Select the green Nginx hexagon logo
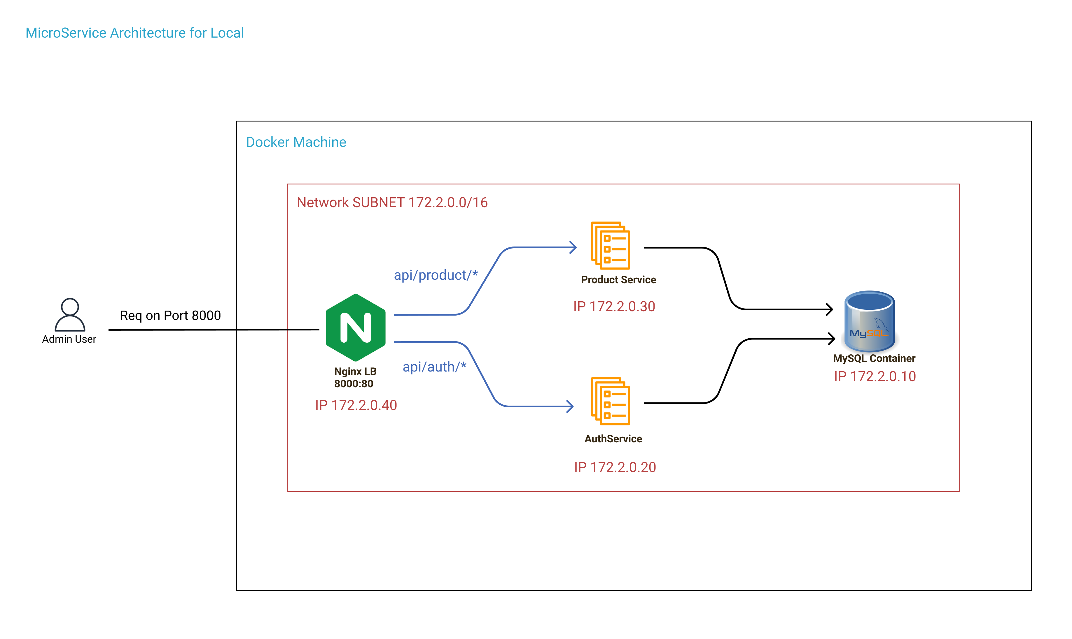Image resolution: width=1072 pixels, height=639 pixels. 356,328
